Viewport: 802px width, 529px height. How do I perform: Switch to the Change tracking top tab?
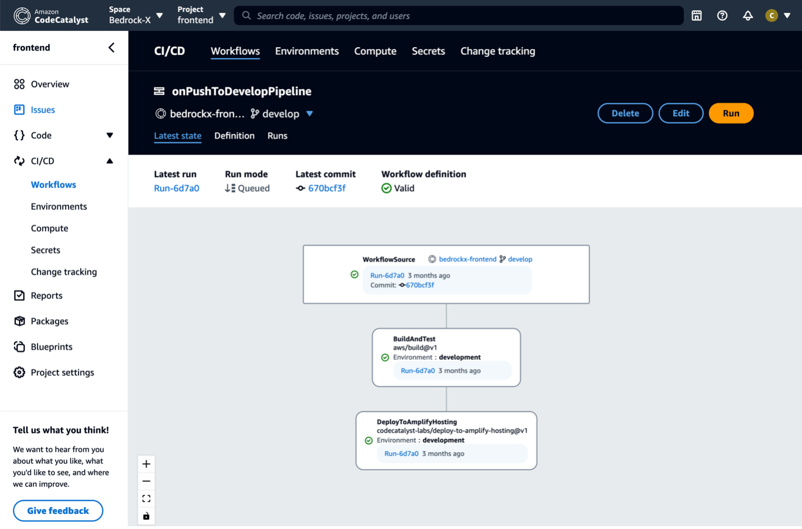pyautogui.click(x=498, y=51)
